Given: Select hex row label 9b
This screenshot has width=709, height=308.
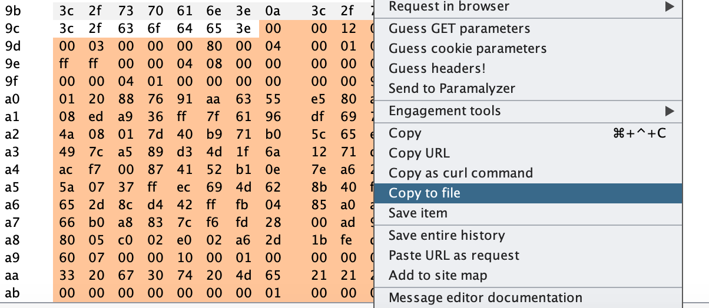Looking at the screenshot, I should click(12, 10).
